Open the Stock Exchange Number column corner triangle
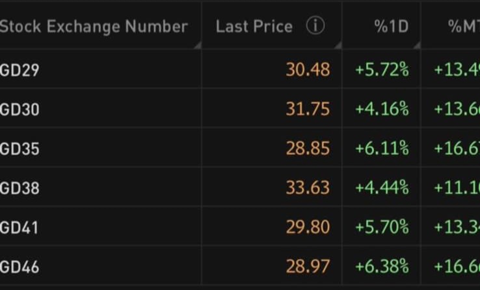The image size is (480, 290). tap(197, 45)
